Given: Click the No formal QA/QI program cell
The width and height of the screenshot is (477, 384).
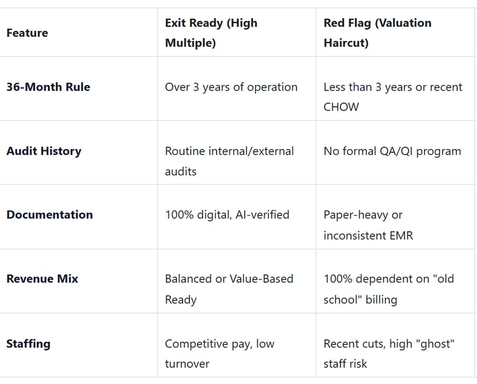Looking at the screenshot, I should click(392, 151).
